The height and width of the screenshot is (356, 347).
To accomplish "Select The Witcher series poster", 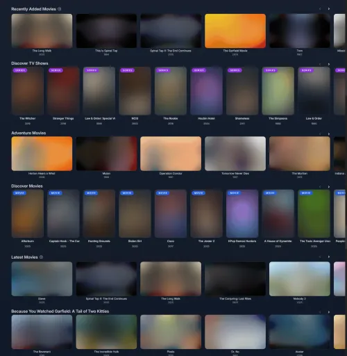I will pos(28,91).
